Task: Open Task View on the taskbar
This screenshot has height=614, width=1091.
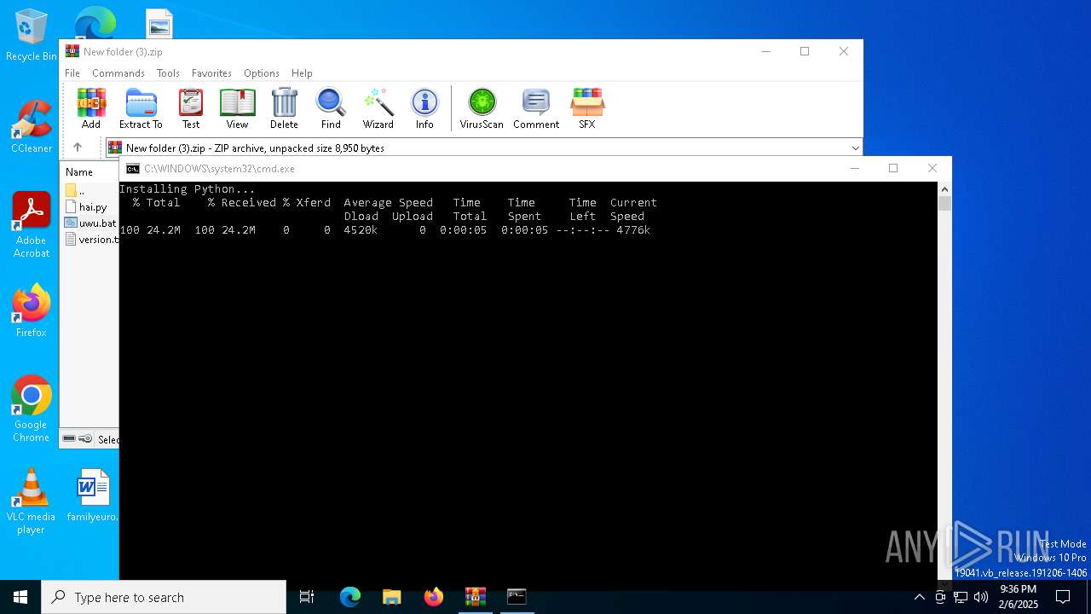Action: (307, 597)
